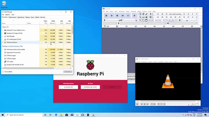The width and height of the screenshot is (209, 117).
Task: Click Audacity Skip to End button
Action: point(128,16)
